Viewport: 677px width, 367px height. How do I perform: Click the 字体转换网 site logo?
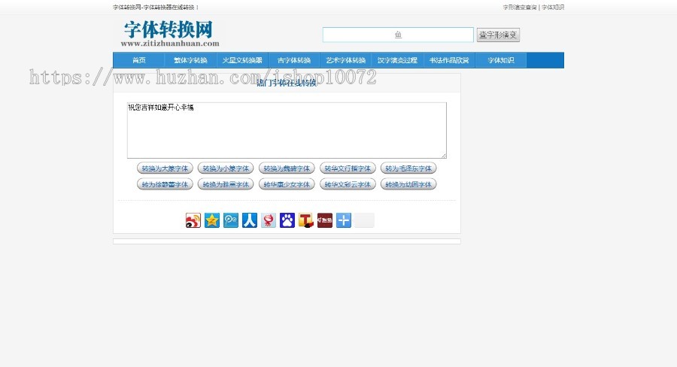coord(170,34)
